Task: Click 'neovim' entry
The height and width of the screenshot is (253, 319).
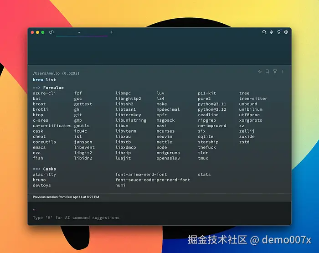Action: (x=164, y=137)
